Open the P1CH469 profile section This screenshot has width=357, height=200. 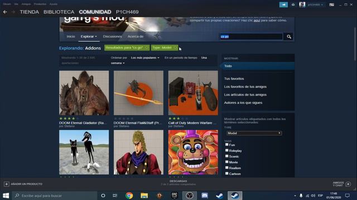tap(127, 12)
